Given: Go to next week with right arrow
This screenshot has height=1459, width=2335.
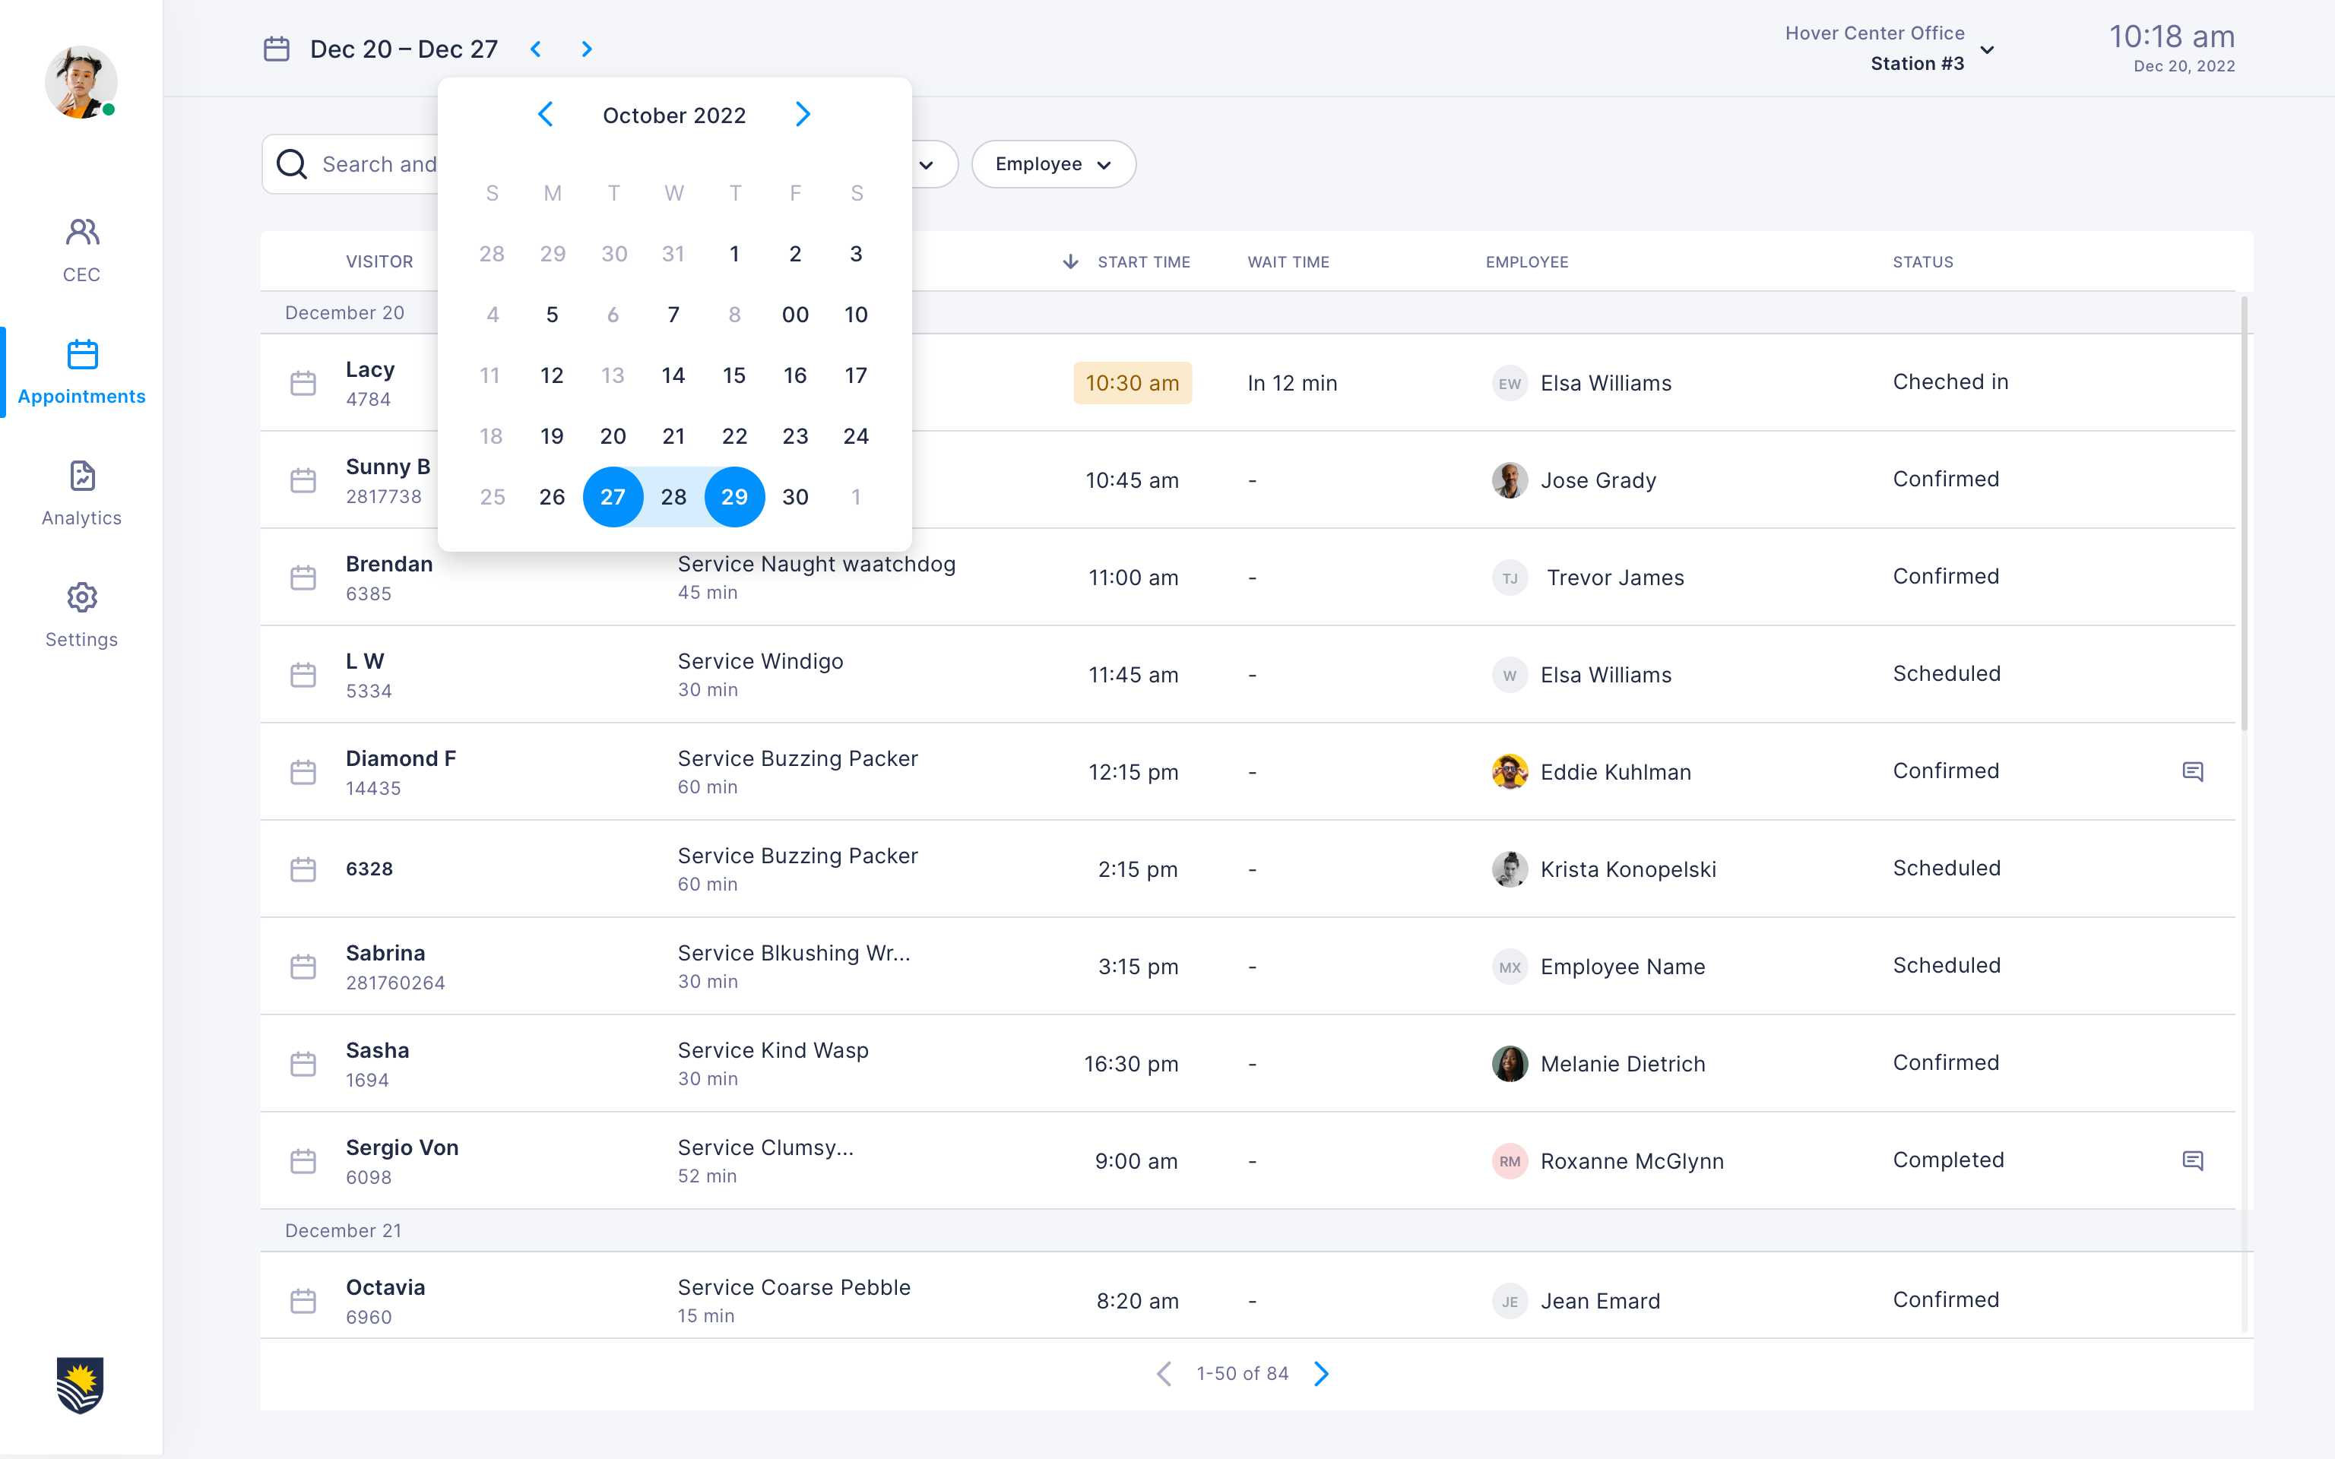Looking at the screenshot, I should pos(587,49).
